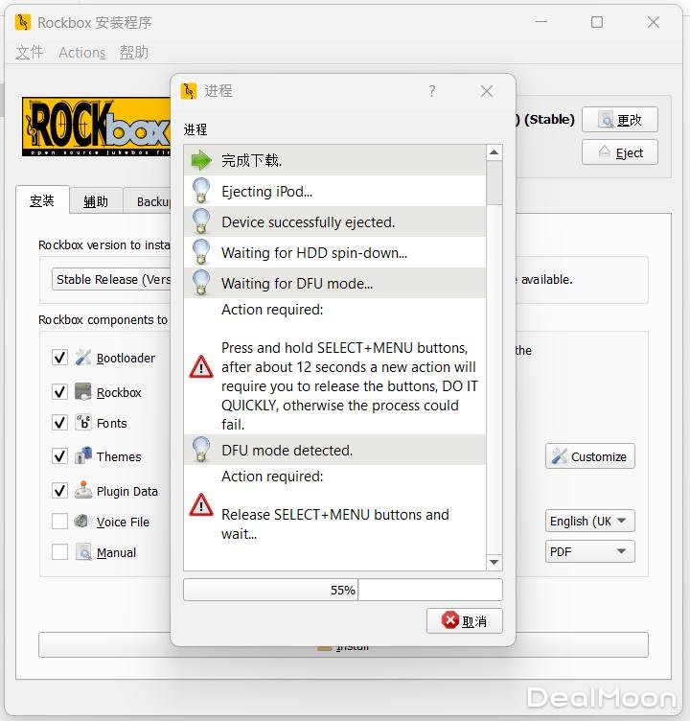Uncheck the Bootloader checkbox
Screen dimensions: 690x721
(59, 358)
